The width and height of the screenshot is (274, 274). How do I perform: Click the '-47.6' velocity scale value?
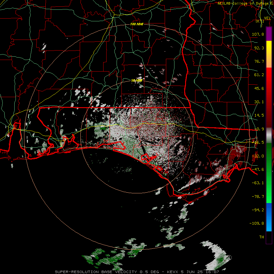(258, 170)
